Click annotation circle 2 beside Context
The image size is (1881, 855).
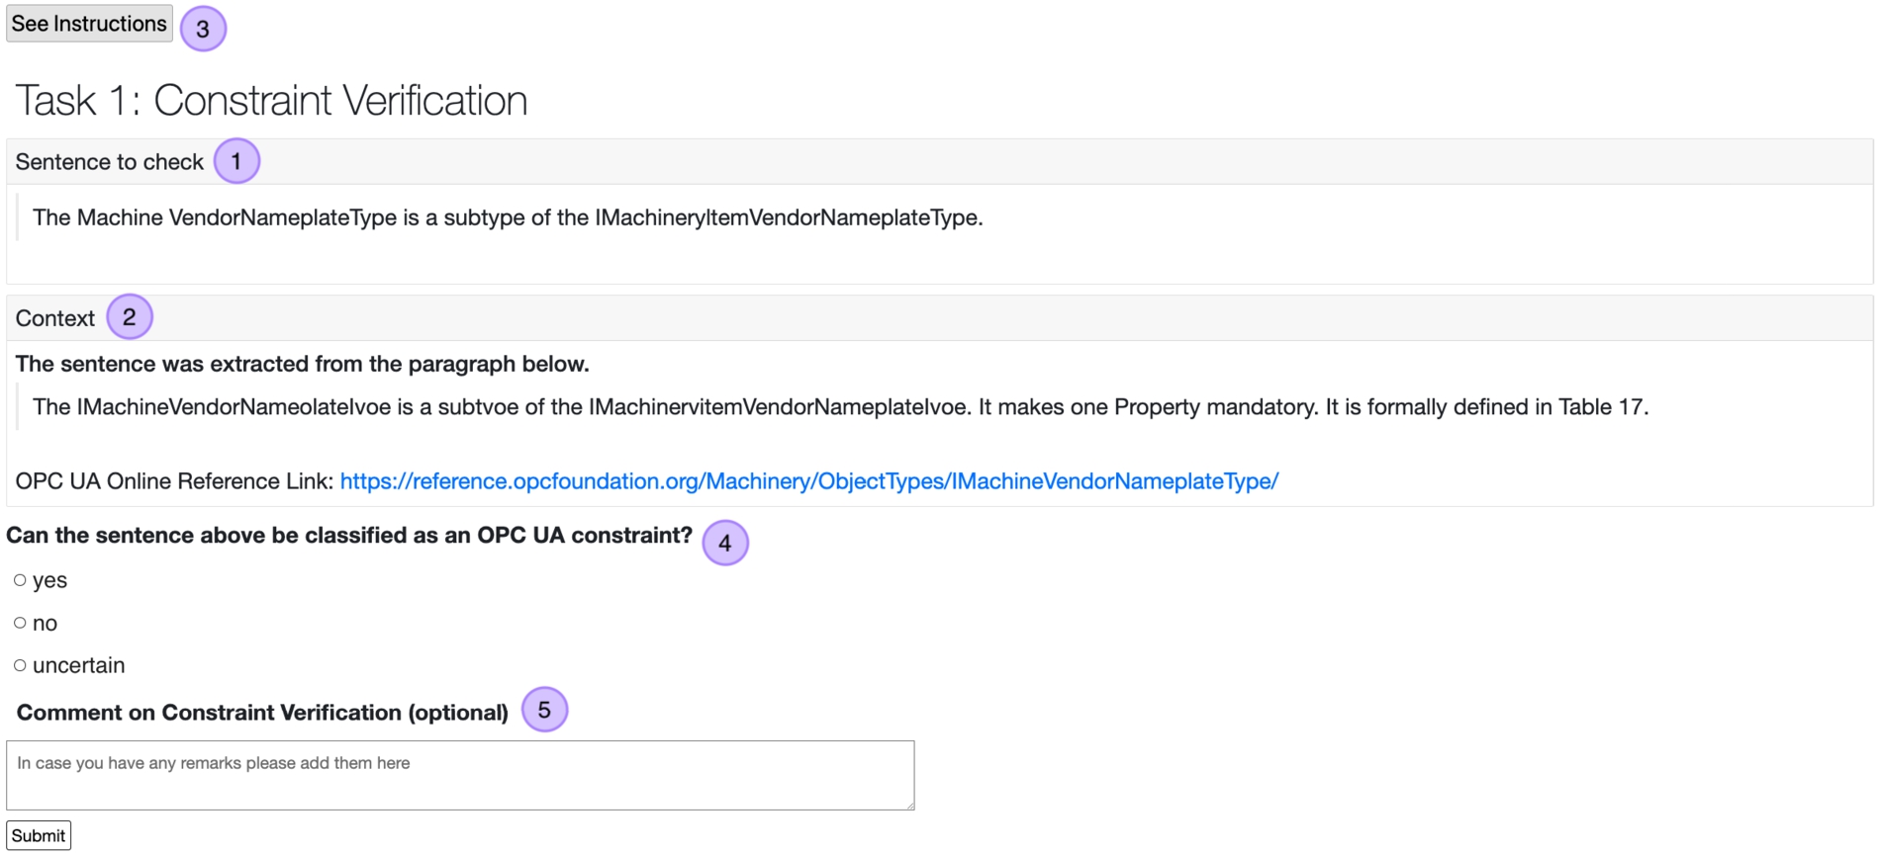coord(130,317)
